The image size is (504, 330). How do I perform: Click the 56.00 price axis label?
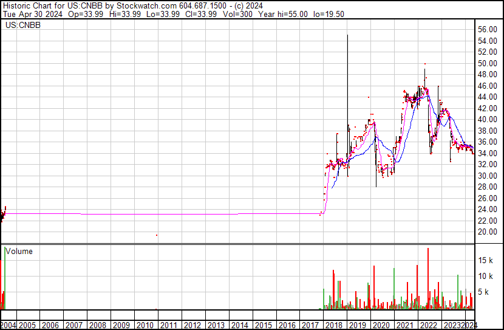(488, 30)
